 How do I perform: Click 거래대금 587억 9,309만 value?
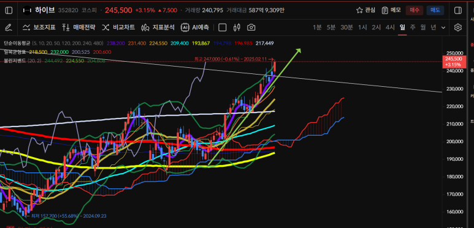click(x=266, y=10)
